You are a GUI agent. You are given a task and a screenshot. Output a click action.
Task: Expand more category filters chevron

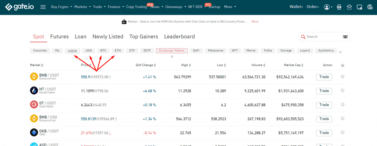(x=340, y=52)
